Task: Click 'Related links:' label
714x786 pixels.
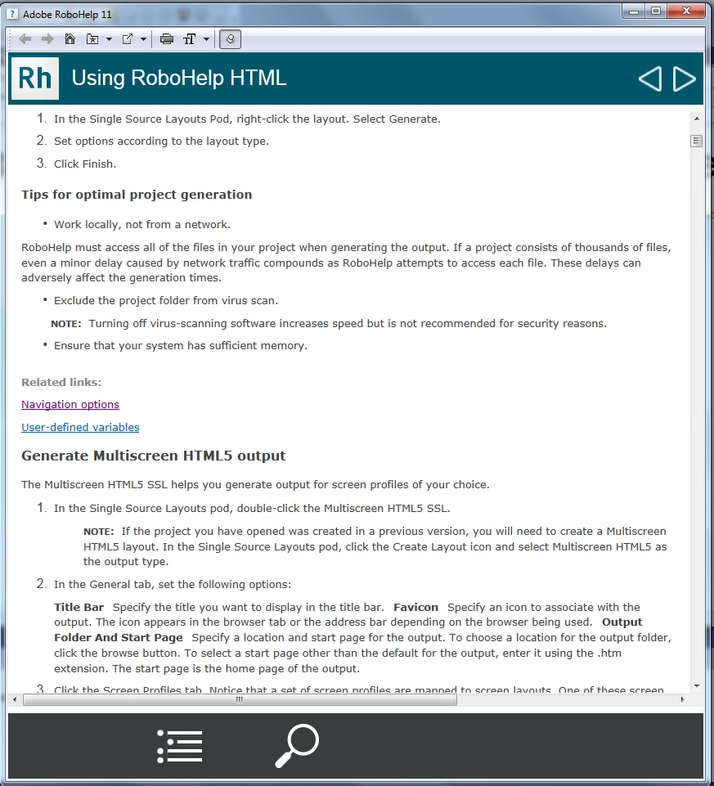Action: tap(61, 383)
